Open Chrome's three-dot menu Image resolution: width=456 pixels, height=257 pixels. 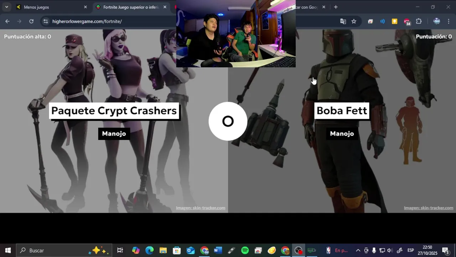tap(449, 21)
